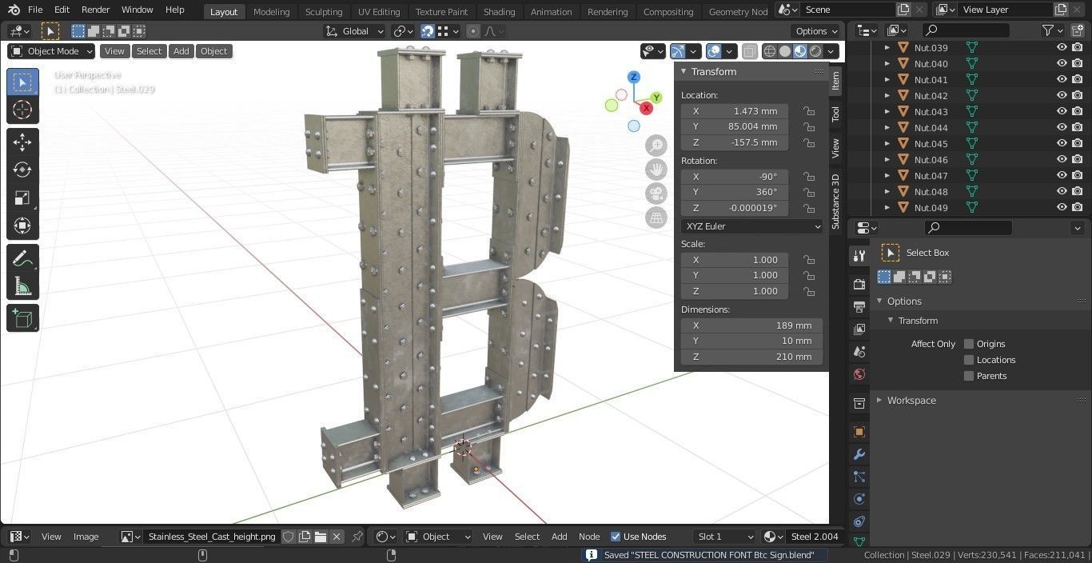Open the Particles properties tab icon
The image size is (1092, 563).
click(859, 477)
